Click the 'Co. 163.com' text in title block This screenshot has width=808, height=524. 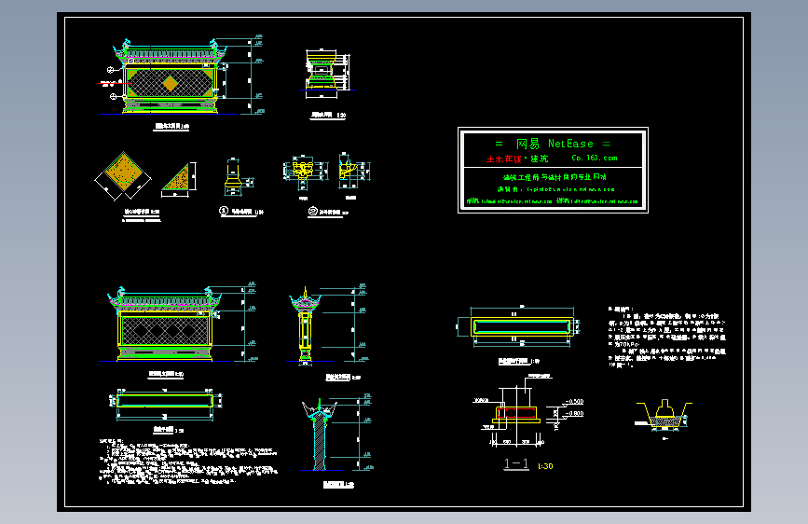[x=595, y=158]
